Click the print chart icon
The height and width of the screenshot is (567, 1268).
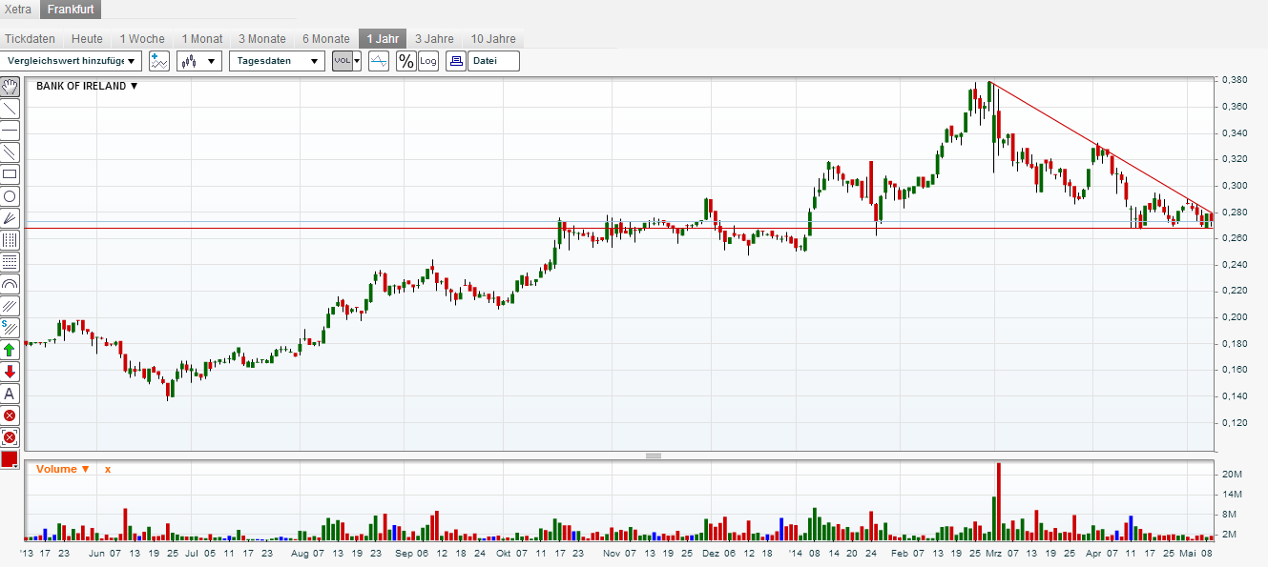click(x=455, y=61)
